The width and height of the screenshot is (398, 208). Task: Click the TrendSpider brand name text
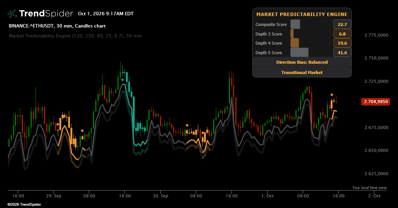[46, 13]
